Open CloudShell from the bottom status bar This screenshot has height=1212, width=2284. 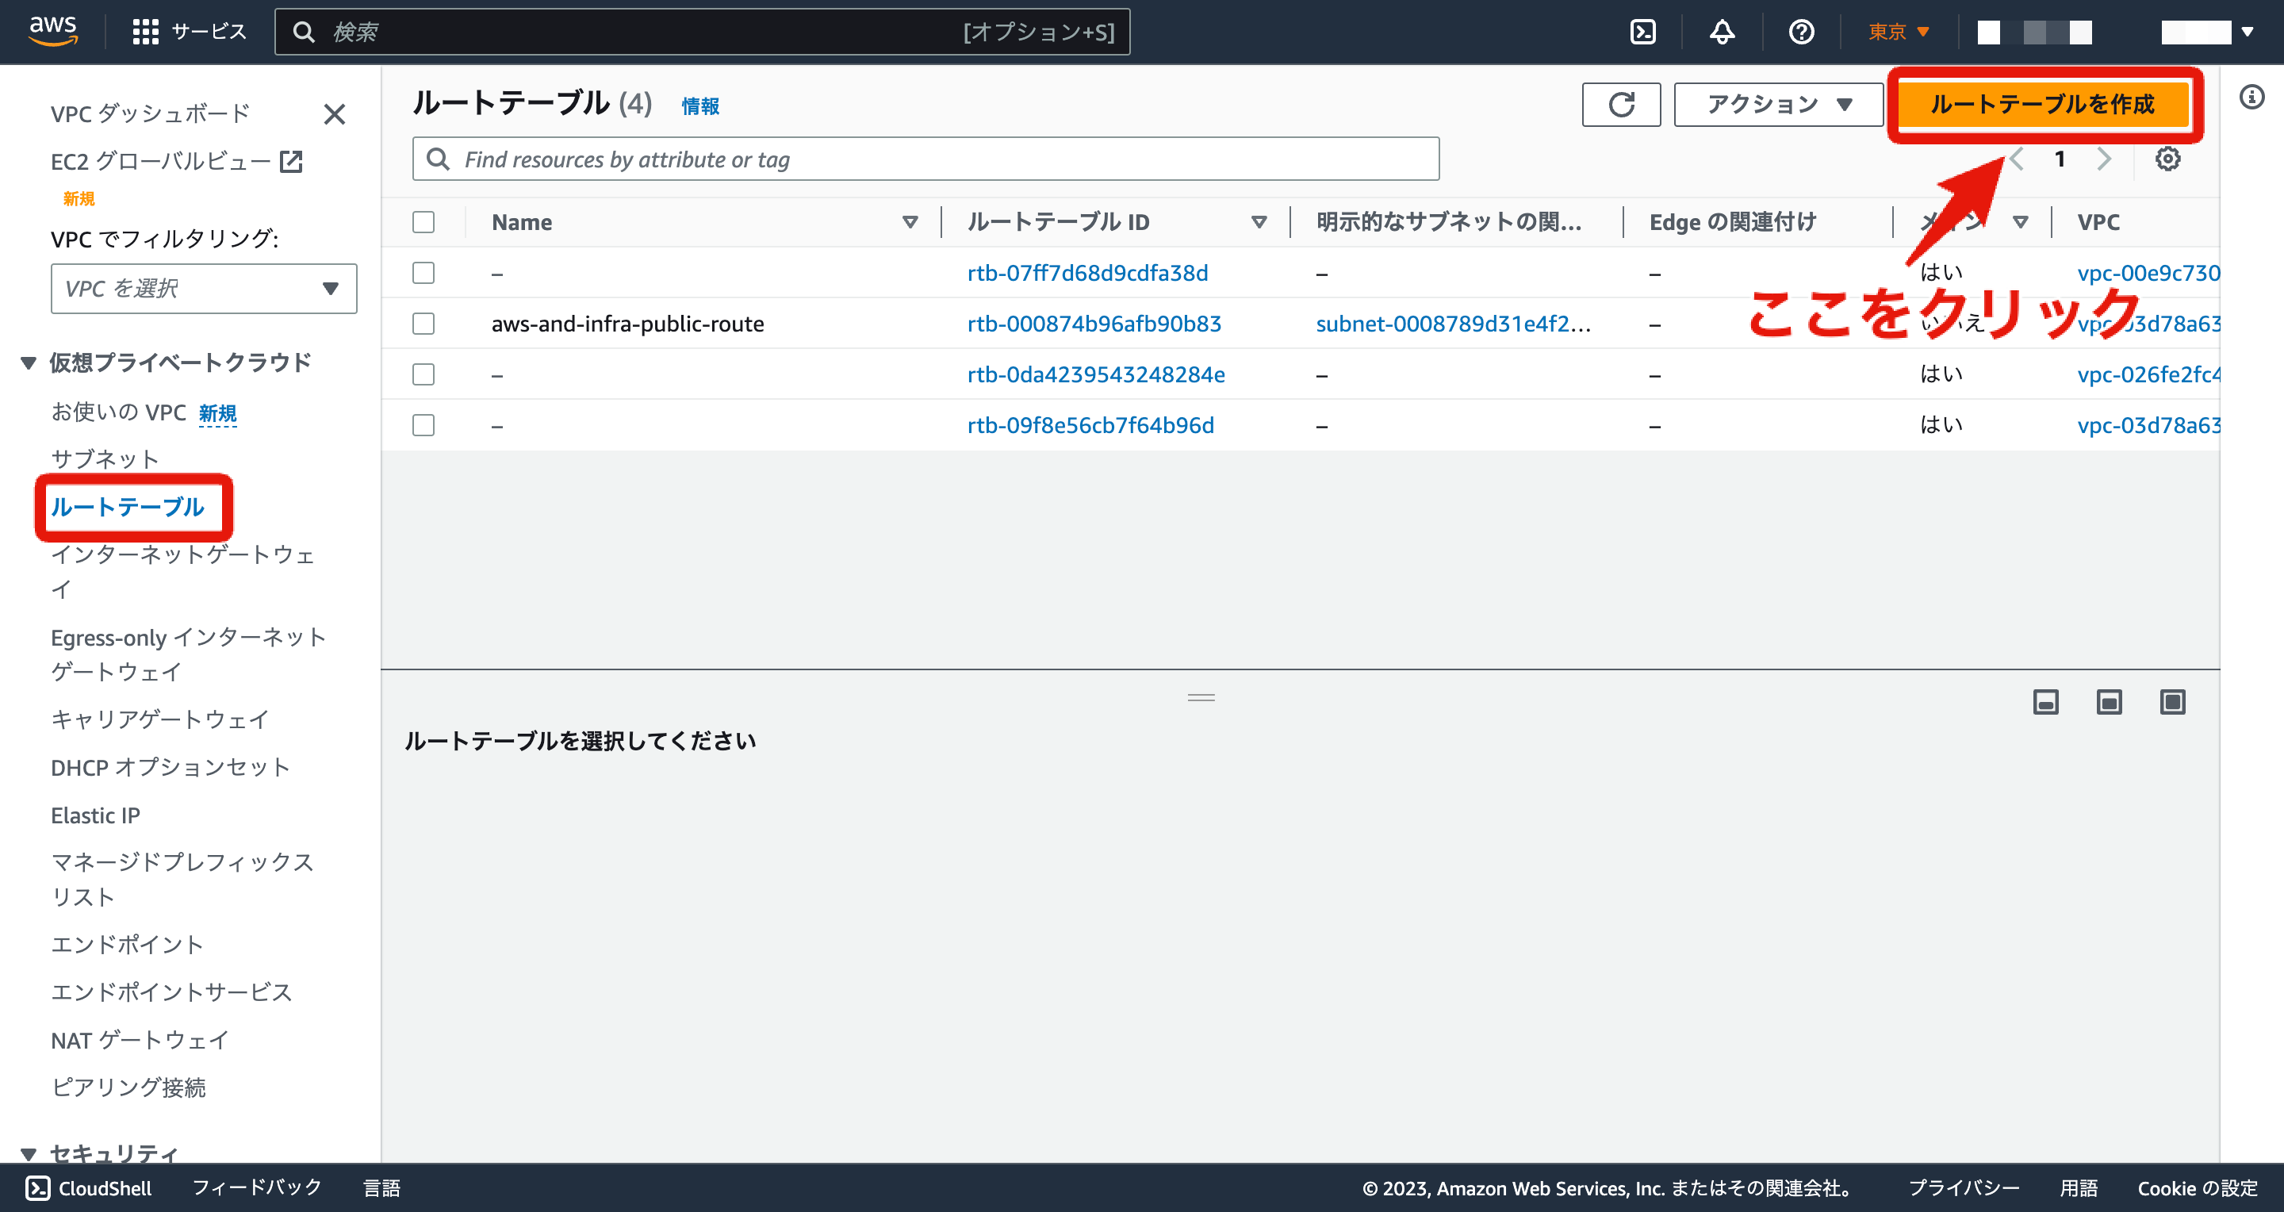[89, 1187]
